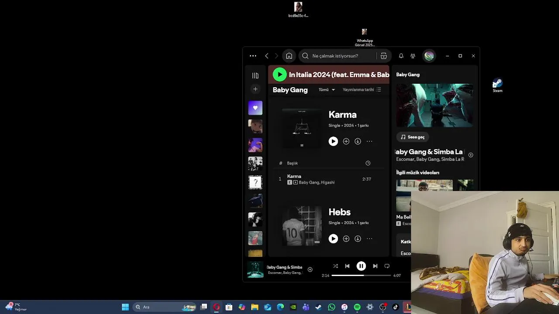Screen dimensions: 559x314
Task: Pause the current song
Action: point(361,266)
